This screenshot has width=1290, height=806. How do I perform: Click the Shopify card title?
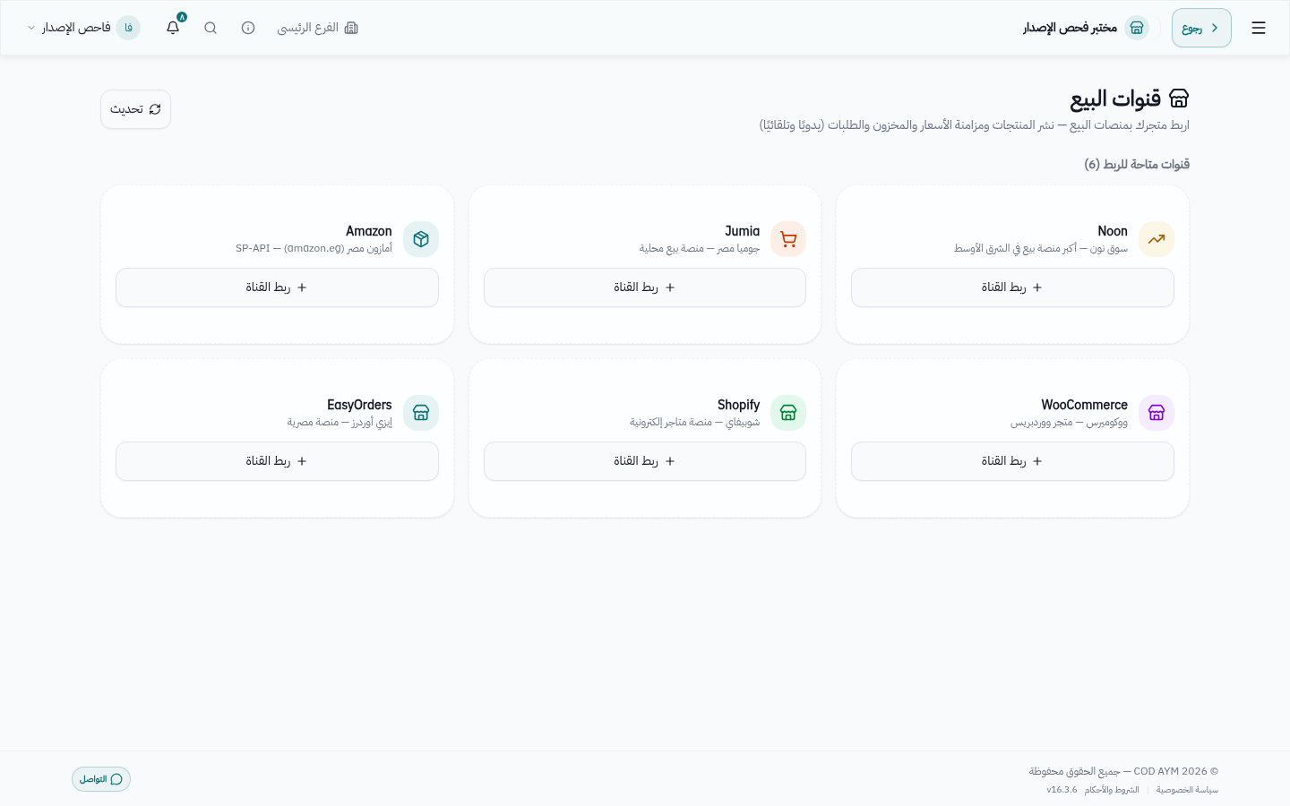click(738, 405)
